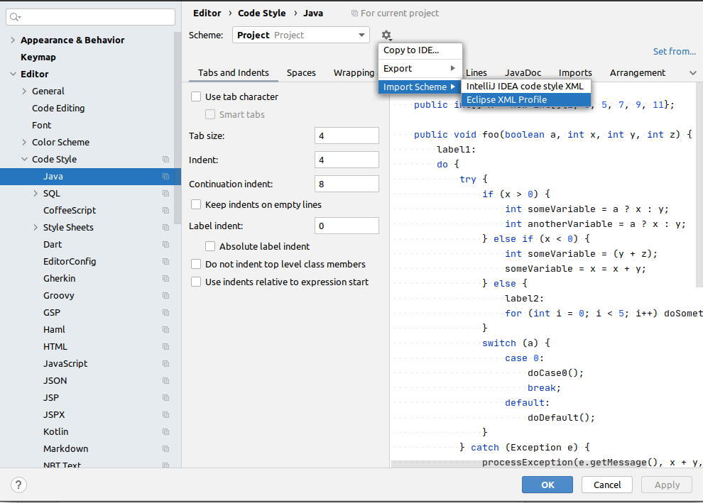Open the Imports tab
Viewport: 703px width, 503px height.
point(575,73)
